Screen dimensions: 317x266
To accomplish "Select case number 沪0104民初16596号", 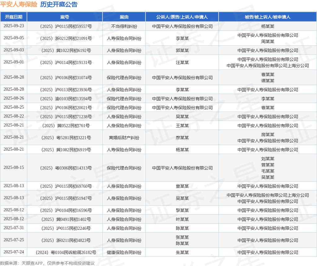I will click(x=66, y=210).
